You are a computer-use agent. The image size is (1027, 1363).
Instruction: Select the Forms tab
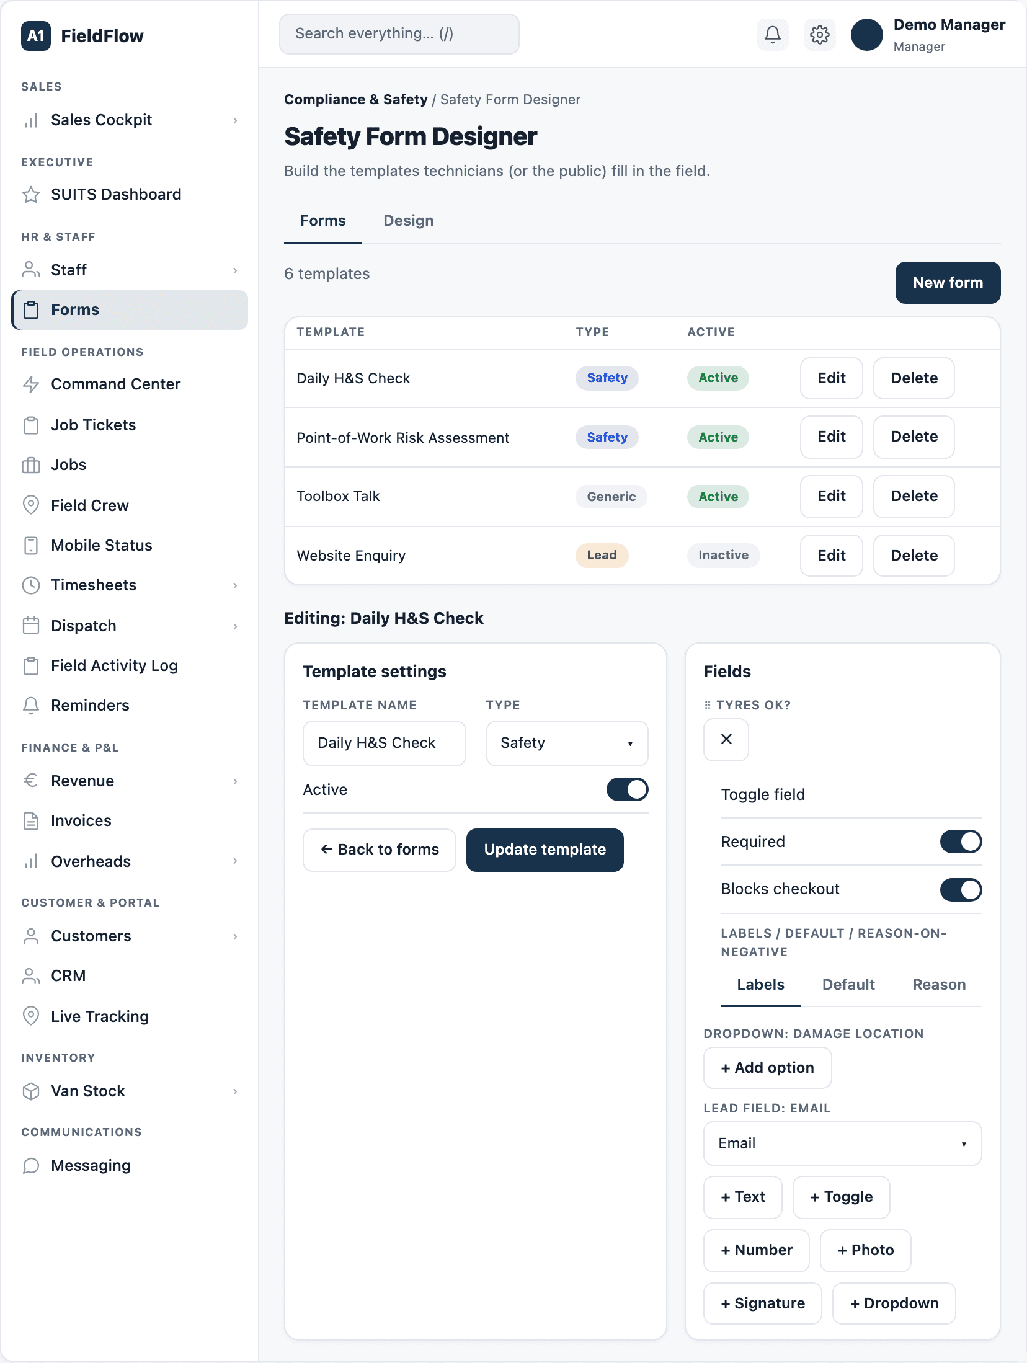pyautogui.click(x=323, y=221)
